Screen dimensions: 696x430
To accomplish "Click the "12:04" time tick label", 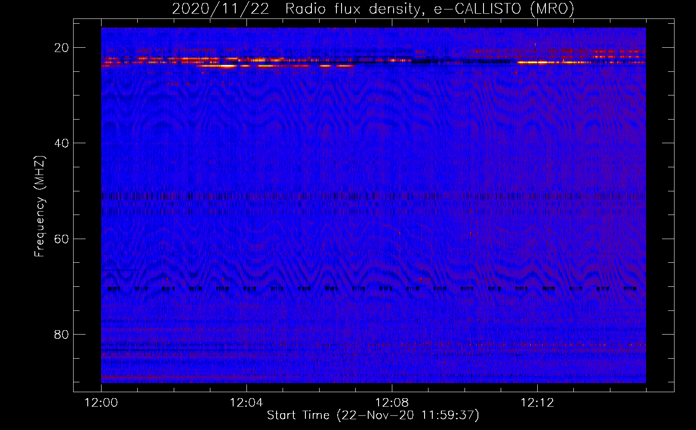I will click(x=246, y=403).
